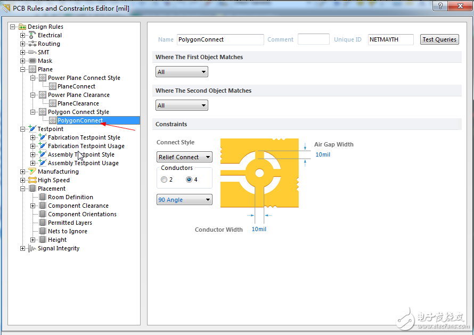Screen dimensions: 474x335
Task: Click the Power Plane Clearance icon
Action: pos(43,95)
